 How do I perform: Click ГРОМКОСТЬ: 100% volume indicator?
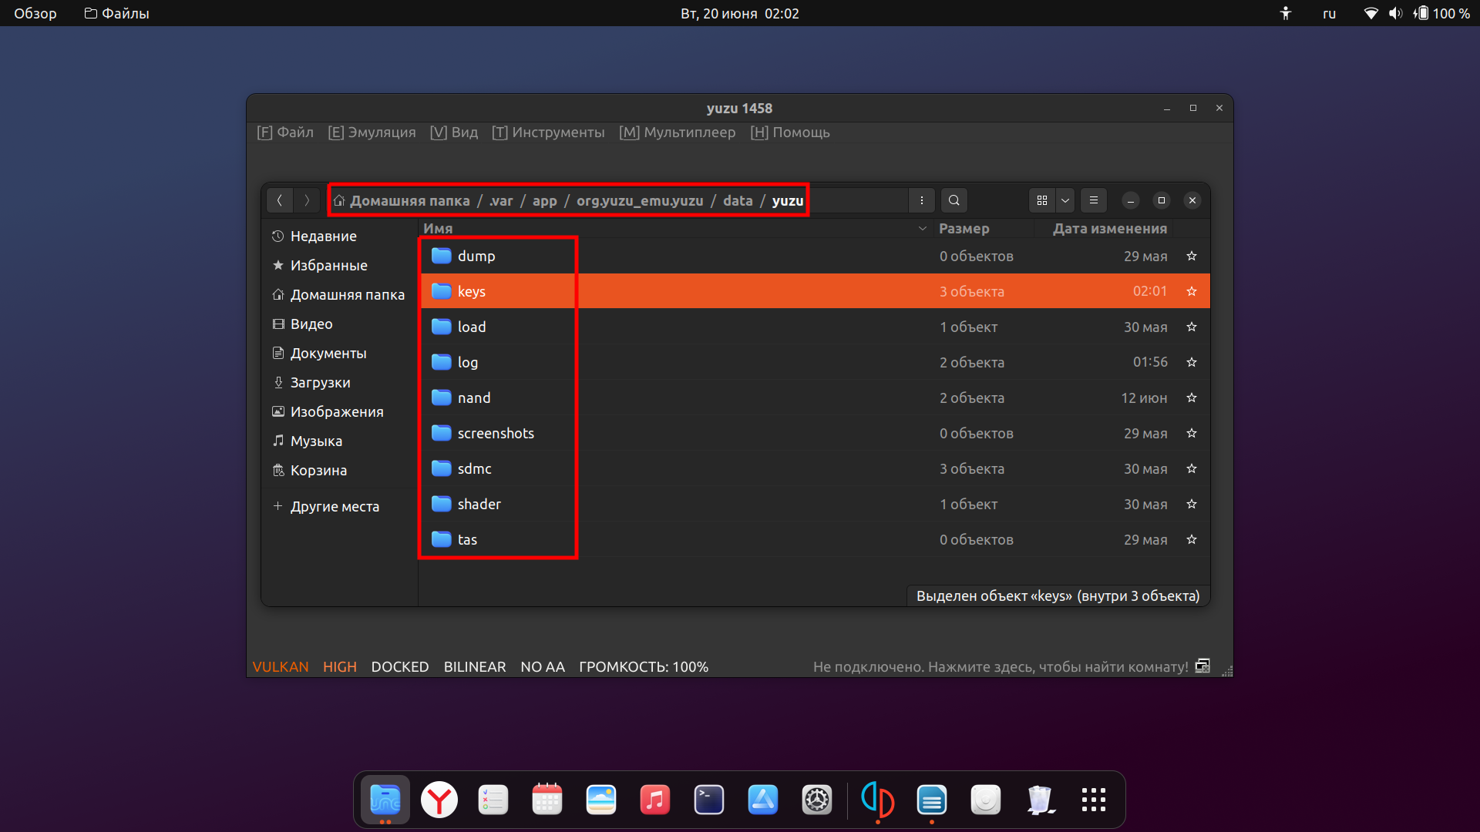644,667
